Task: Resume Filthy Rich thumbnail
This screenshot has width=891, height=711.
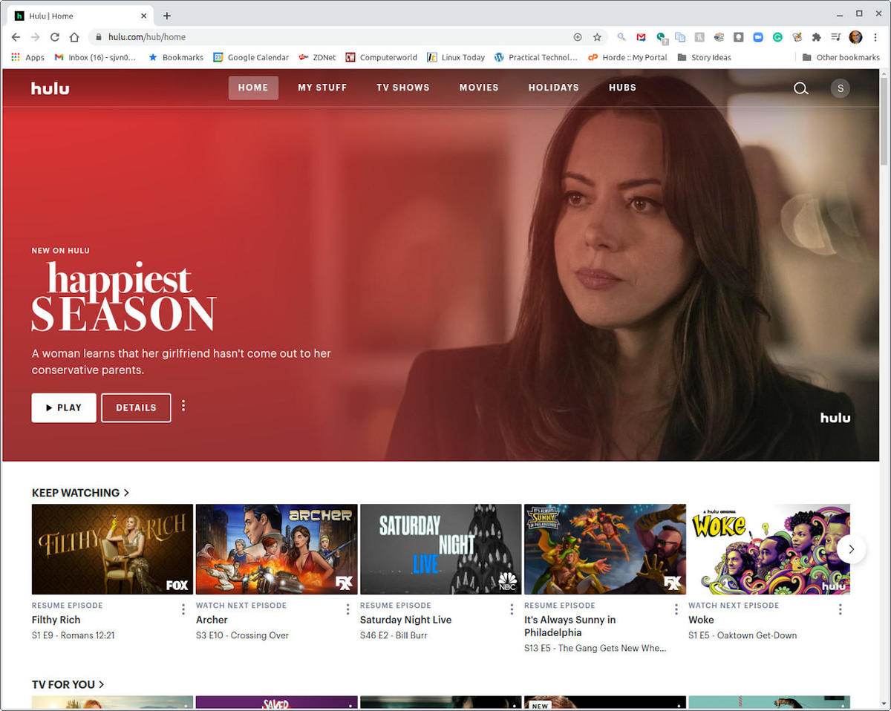Action: (x=112, y=549)
